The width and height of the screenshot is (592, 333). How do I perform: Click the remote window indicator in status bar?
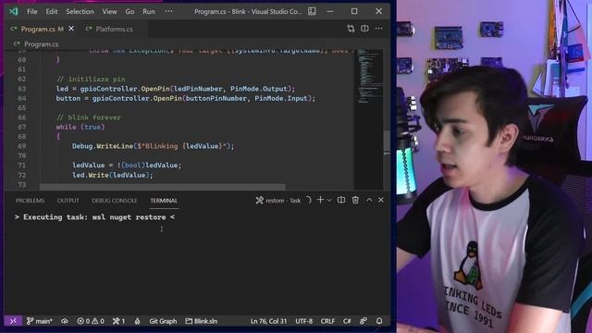13,321
